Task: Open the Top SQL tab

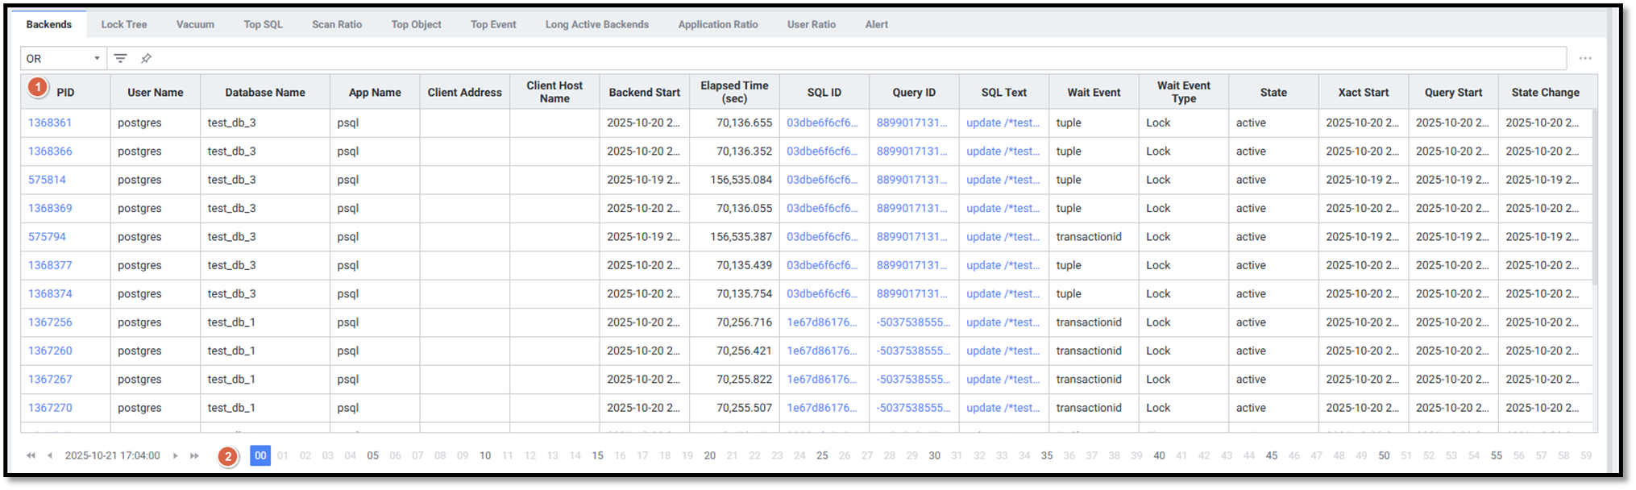Action: tap(263, 24)
